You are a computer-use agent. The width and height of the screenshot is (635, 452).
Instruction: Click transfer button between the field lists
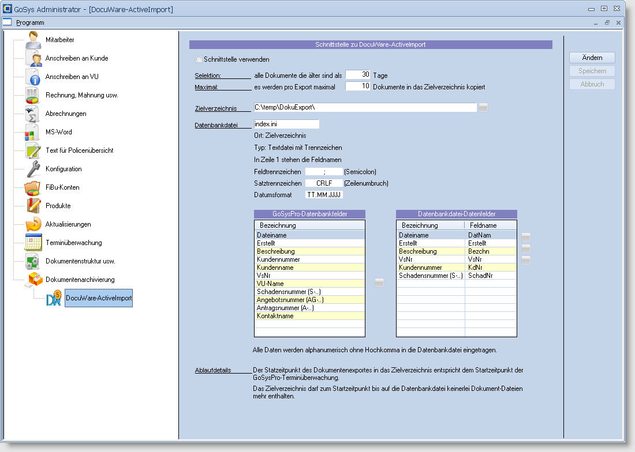[379, 282]
